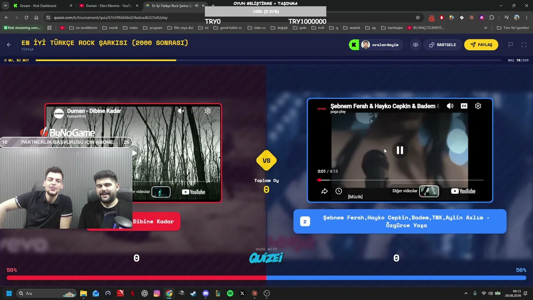The width and height of the screenshot is (533, 300).
Task: Open the Şebnem Ferah video title link
Action: [x=385, y=106]
